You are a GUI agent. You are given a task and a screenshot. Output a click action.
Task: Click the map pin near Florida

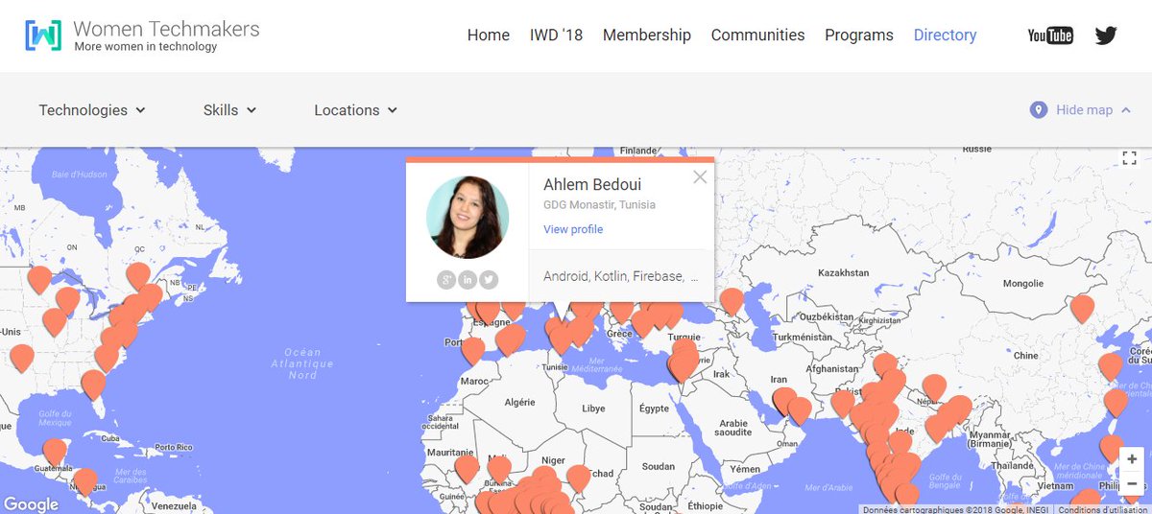[x=92, y=384]
